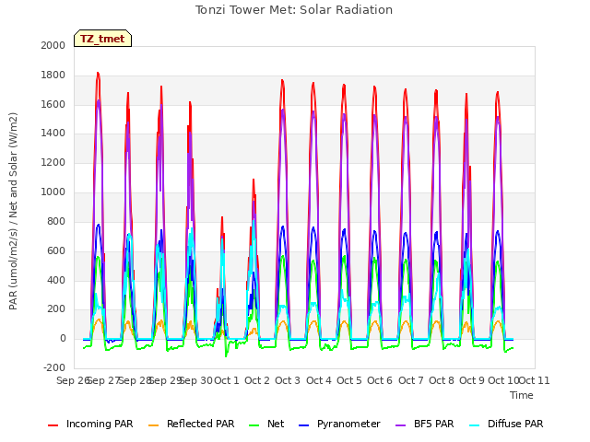Viewport: 590px width, 442px height.
Task: Click the Sep 27 Incoming PAR peak near 1800
Action: pyautogui.click(x=98, y=74)
